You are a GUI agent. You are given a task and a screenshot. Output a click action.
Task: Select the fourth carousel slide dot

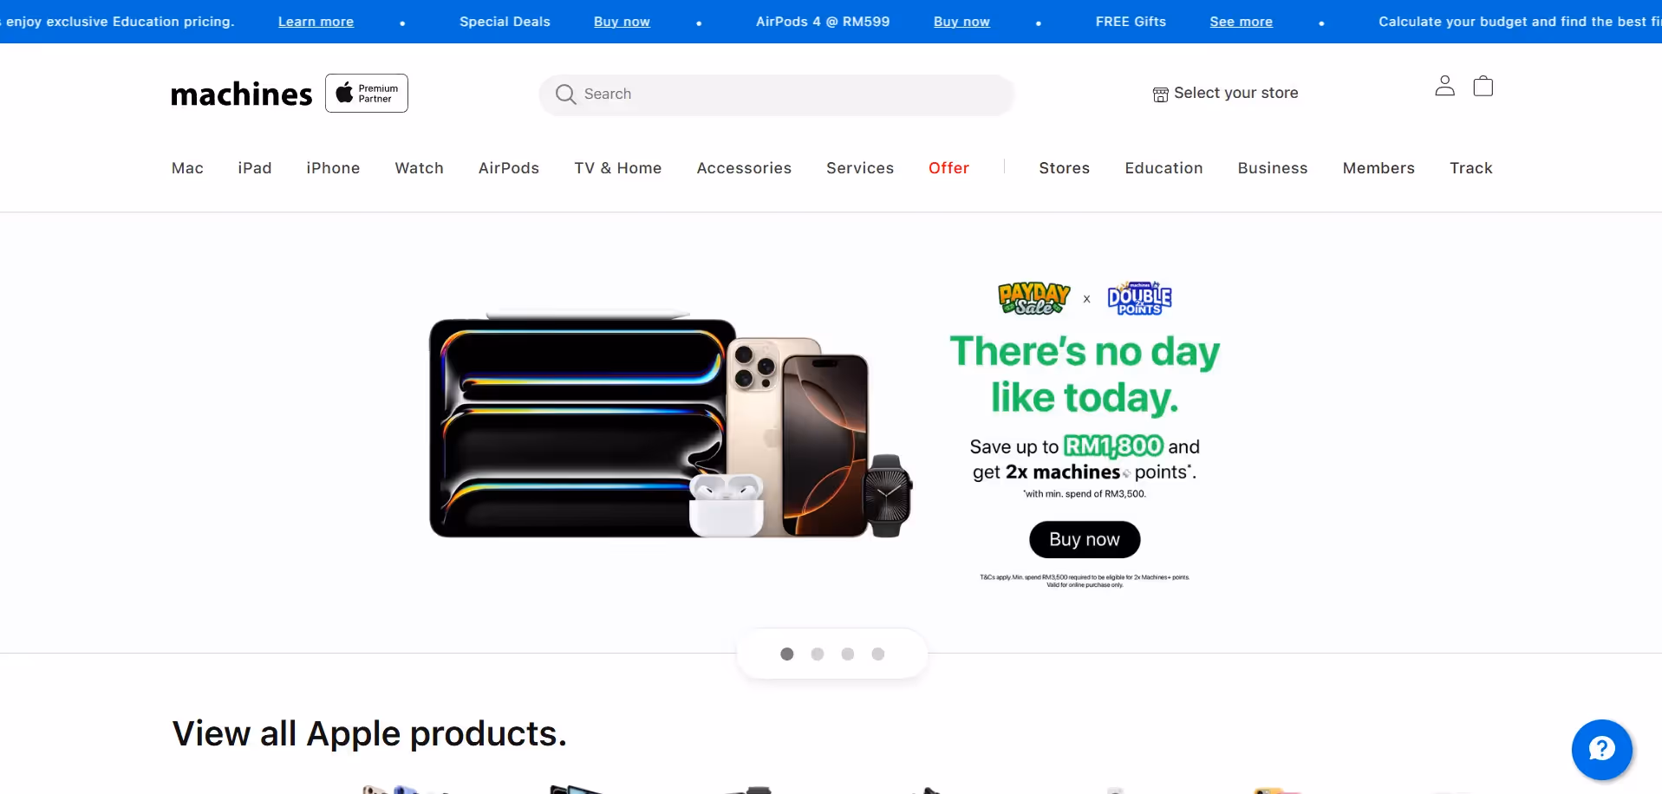[x=878, y=654]
